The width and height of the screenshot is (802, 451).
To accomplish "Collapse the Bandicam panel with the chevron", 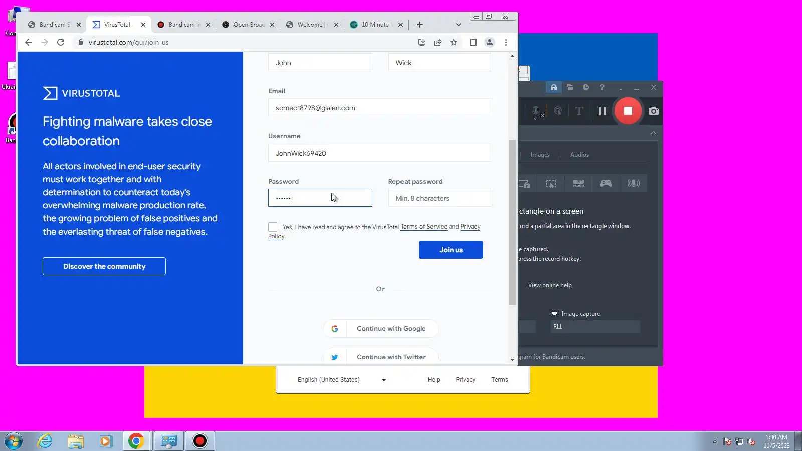I will tap(653, 133).
